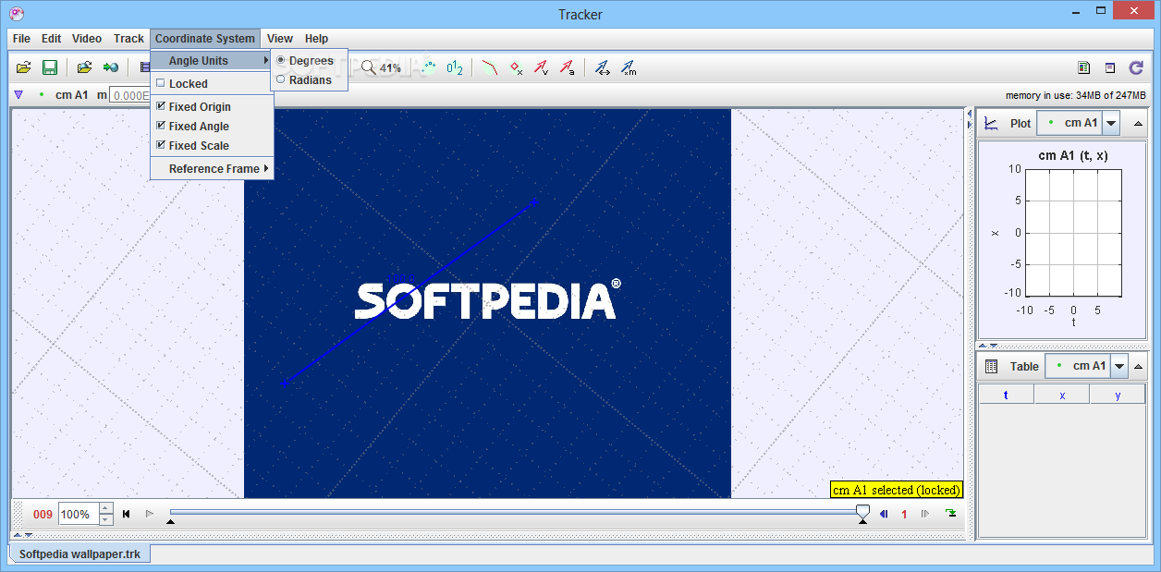Toggle the paths visibility icon
The height and width of the screenshot is (572, 1161).
click(490, 67)
